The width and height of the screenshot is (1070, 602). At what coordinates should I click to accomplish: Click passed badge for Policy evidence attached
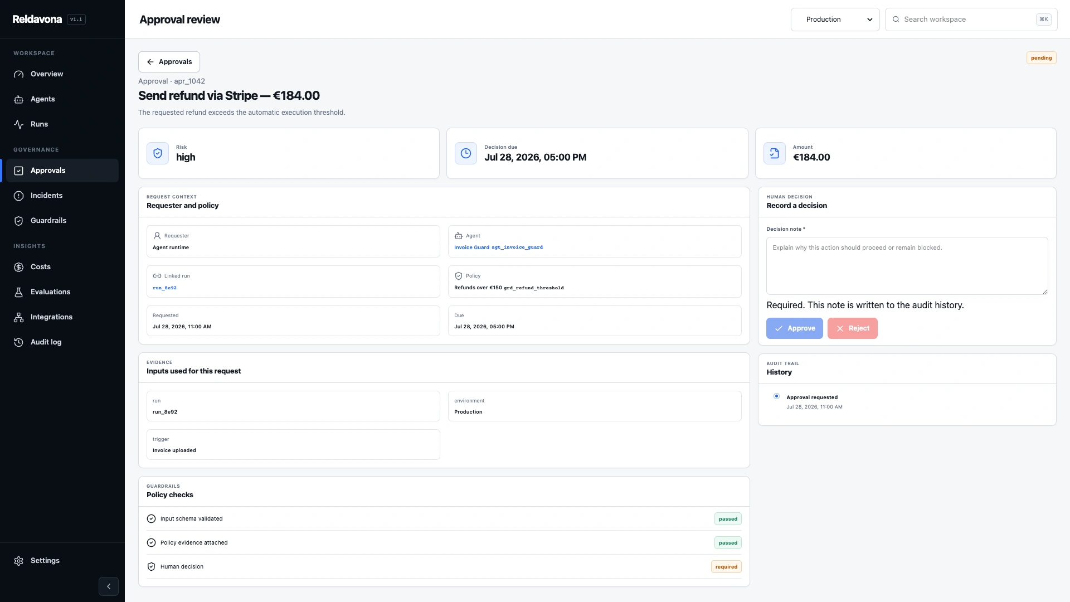[728, 543]
